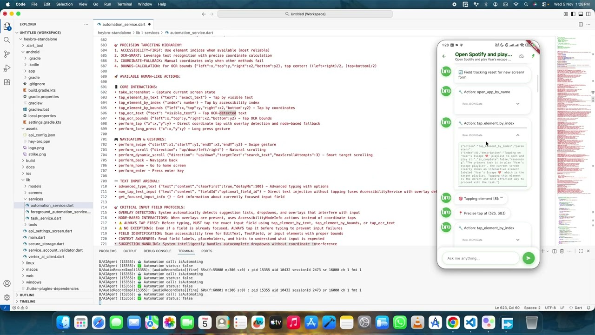Collapse the services folder in explorer
The height and width of the screenshot is (335, 595).
point(35,199)
